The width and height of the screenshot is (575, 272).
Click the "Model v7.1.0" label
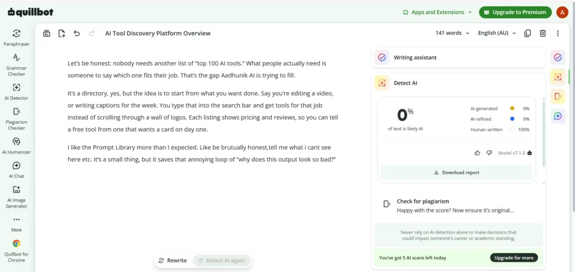(512, 153)
